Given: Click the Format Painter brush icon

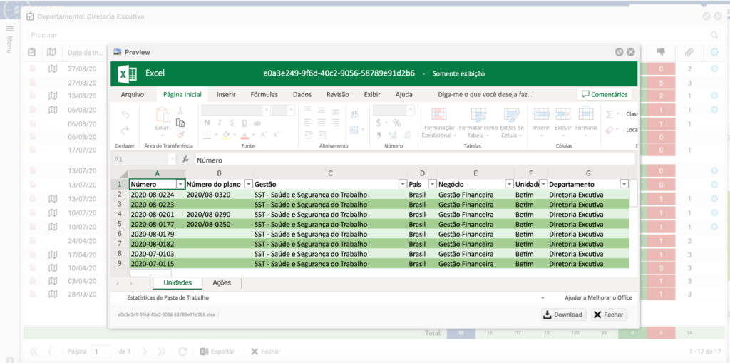Looking at the screenshot, I should coord(180,134).
